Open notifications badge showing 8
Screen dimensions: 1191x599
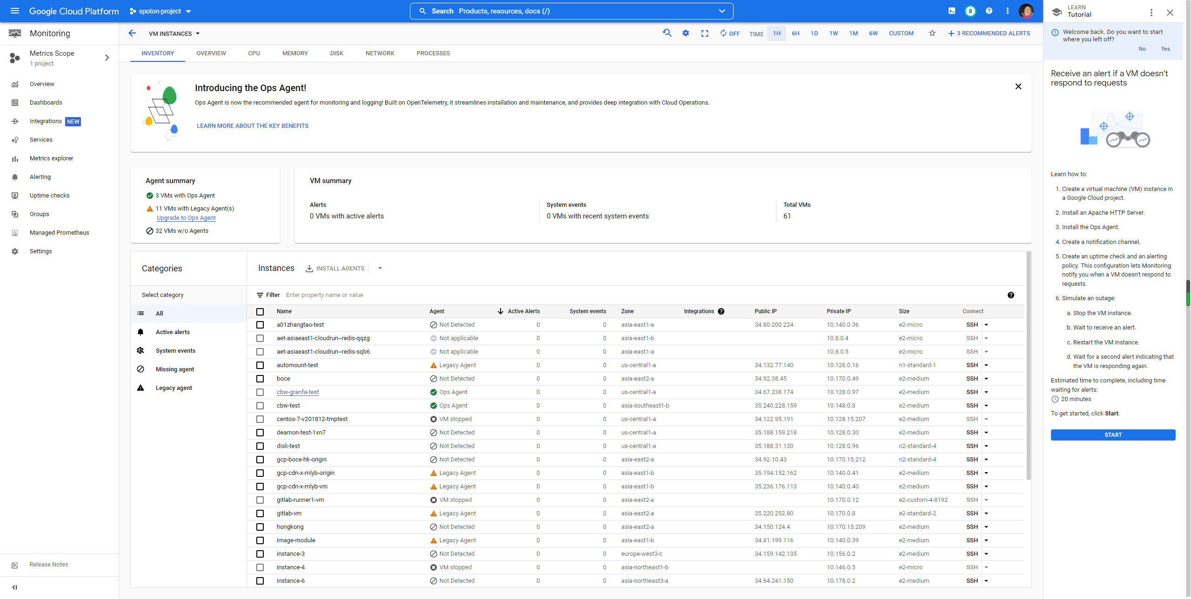(970, 11)
